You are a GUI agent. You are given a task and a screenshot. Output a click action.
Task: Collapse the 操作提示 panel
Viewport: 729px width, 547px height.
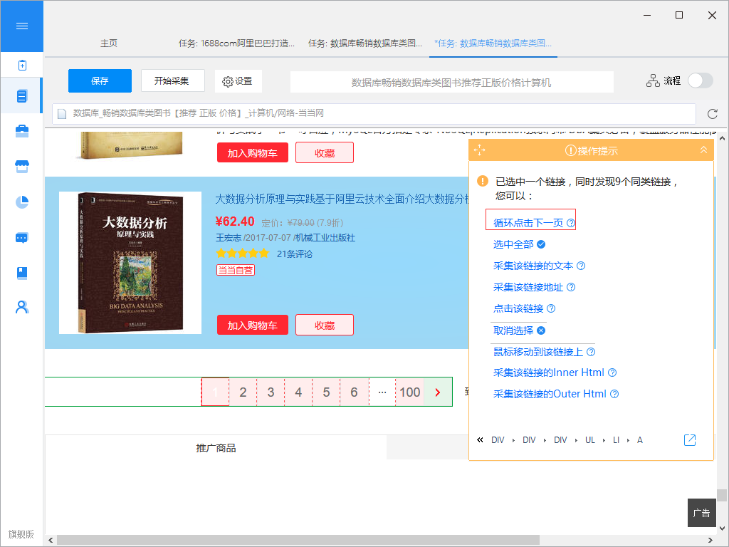coord(703,150)
